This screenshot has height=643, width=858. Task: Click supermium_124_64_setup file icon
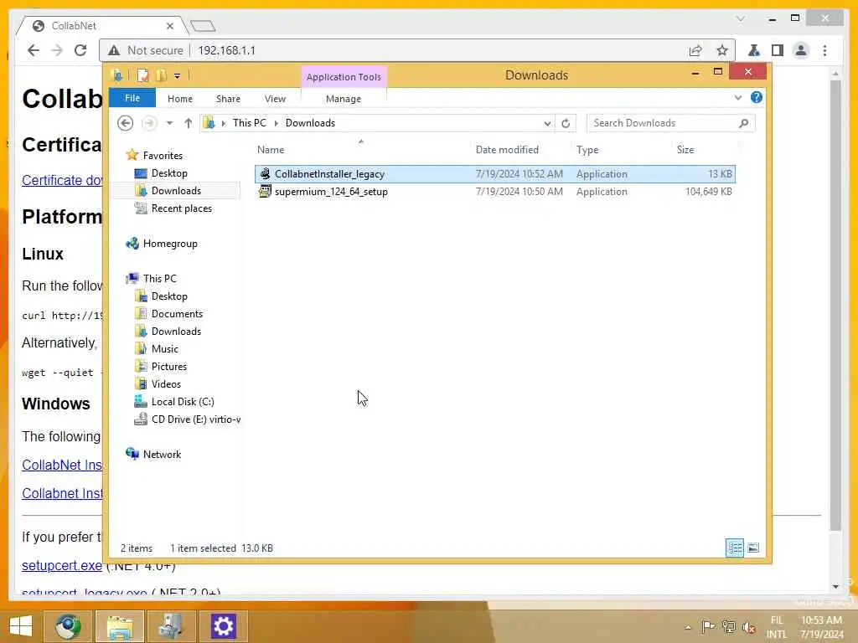tap(266, 192)
